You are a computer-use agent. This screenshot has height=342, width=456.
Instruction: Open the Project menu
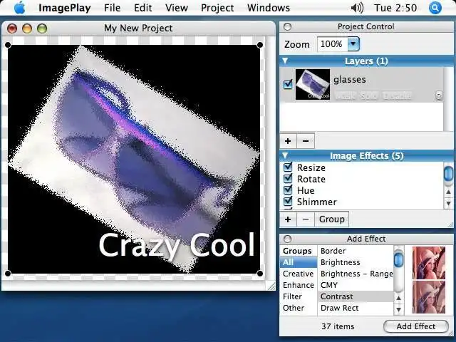pyautogui.click(x=217, y=8)
